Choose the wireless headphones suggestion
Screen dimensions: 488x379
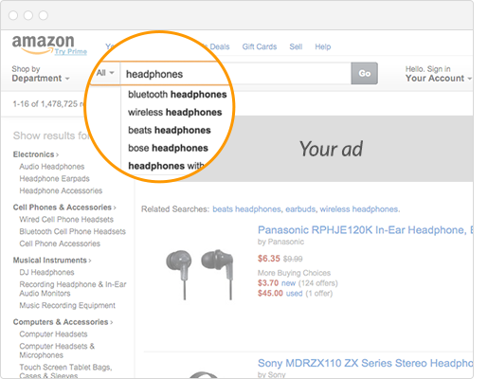pyautogui.click(x=174, y=112)
